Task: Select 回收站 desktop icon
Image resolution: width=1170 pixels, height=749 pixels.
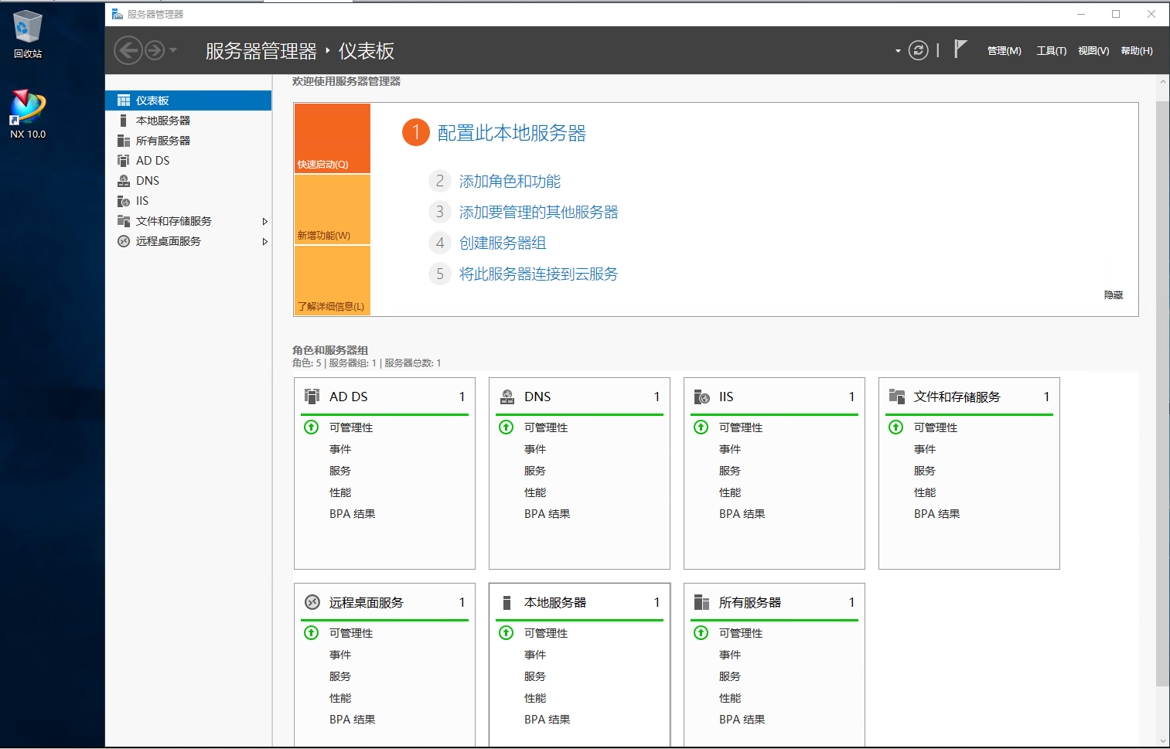Action: pyautogui.click(x=27, y=34)
